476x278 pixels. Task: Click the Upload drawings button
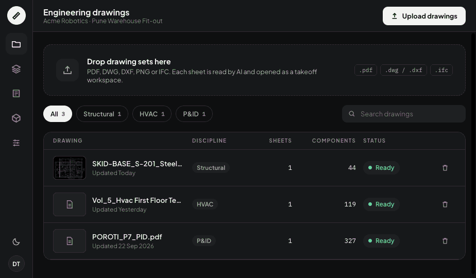(x=424, y=16)
